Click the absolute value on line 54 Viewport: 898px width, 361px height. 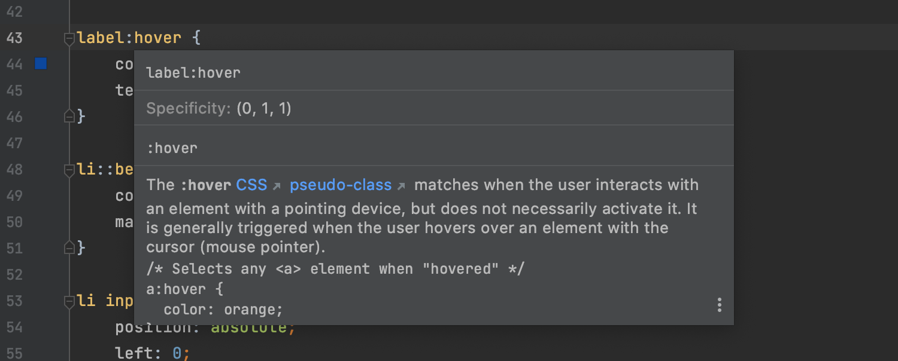248,328
